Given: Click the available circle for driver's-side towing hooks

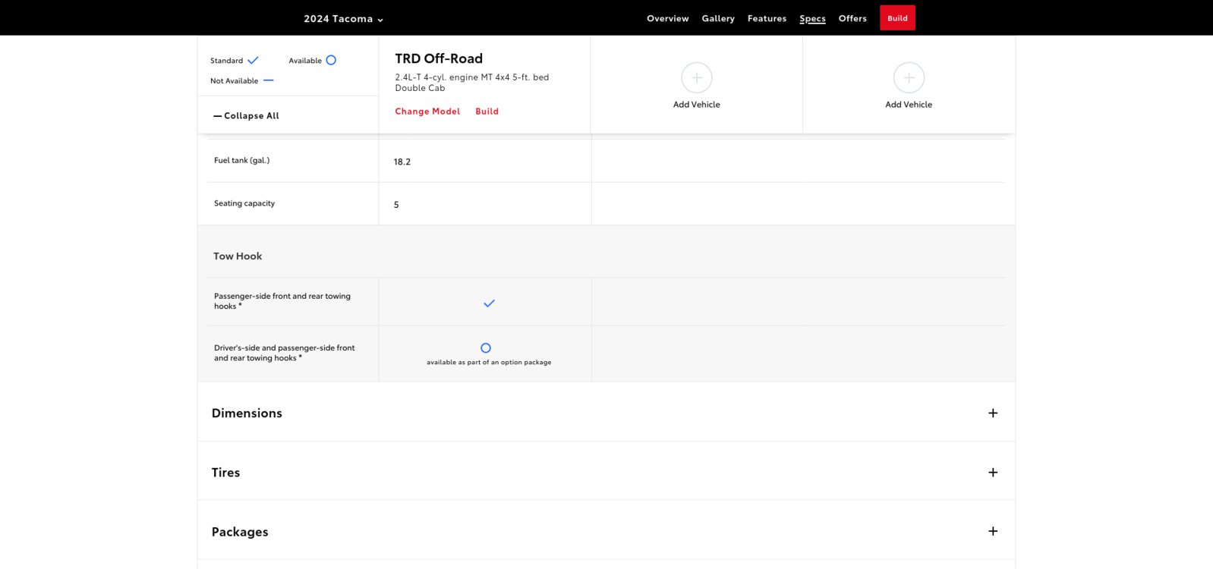Looking at the screenshot, I should click(x=486, y=347).
